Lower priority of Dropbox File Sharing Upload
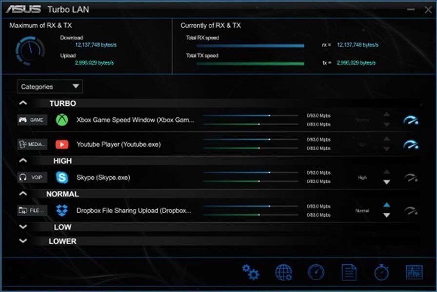 [387, 215]
